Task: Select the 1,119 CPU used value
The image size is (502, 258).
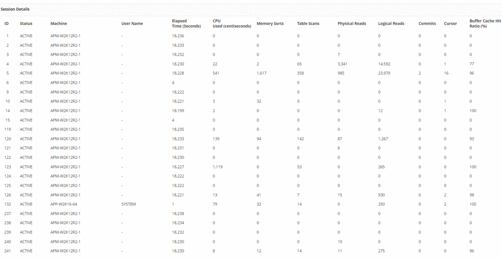Action: (x=218, y=167)
